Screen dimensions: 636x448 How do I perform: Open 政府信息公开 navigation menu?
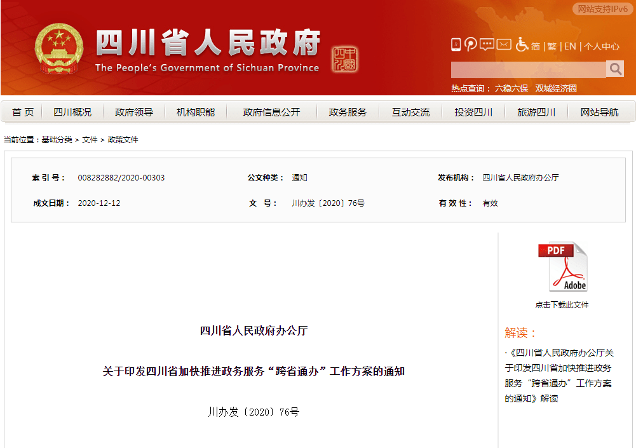(271, 112)
